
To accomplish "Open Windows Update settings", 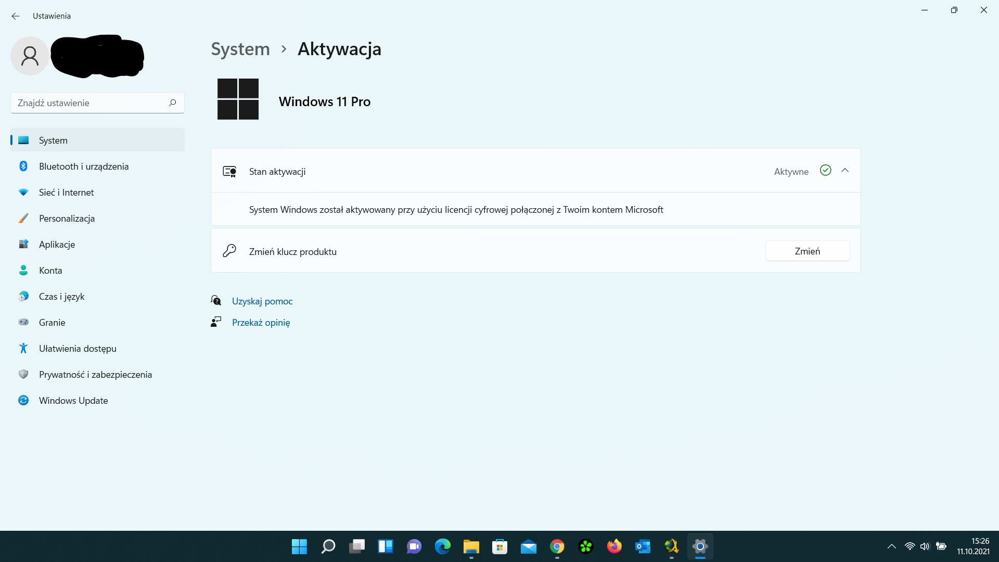I will pyautogui.click(x=97, y=400).
